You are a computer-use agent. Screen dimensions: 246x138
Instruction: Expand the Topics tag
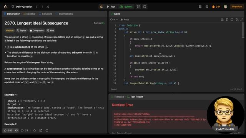[x=22, y=31]
